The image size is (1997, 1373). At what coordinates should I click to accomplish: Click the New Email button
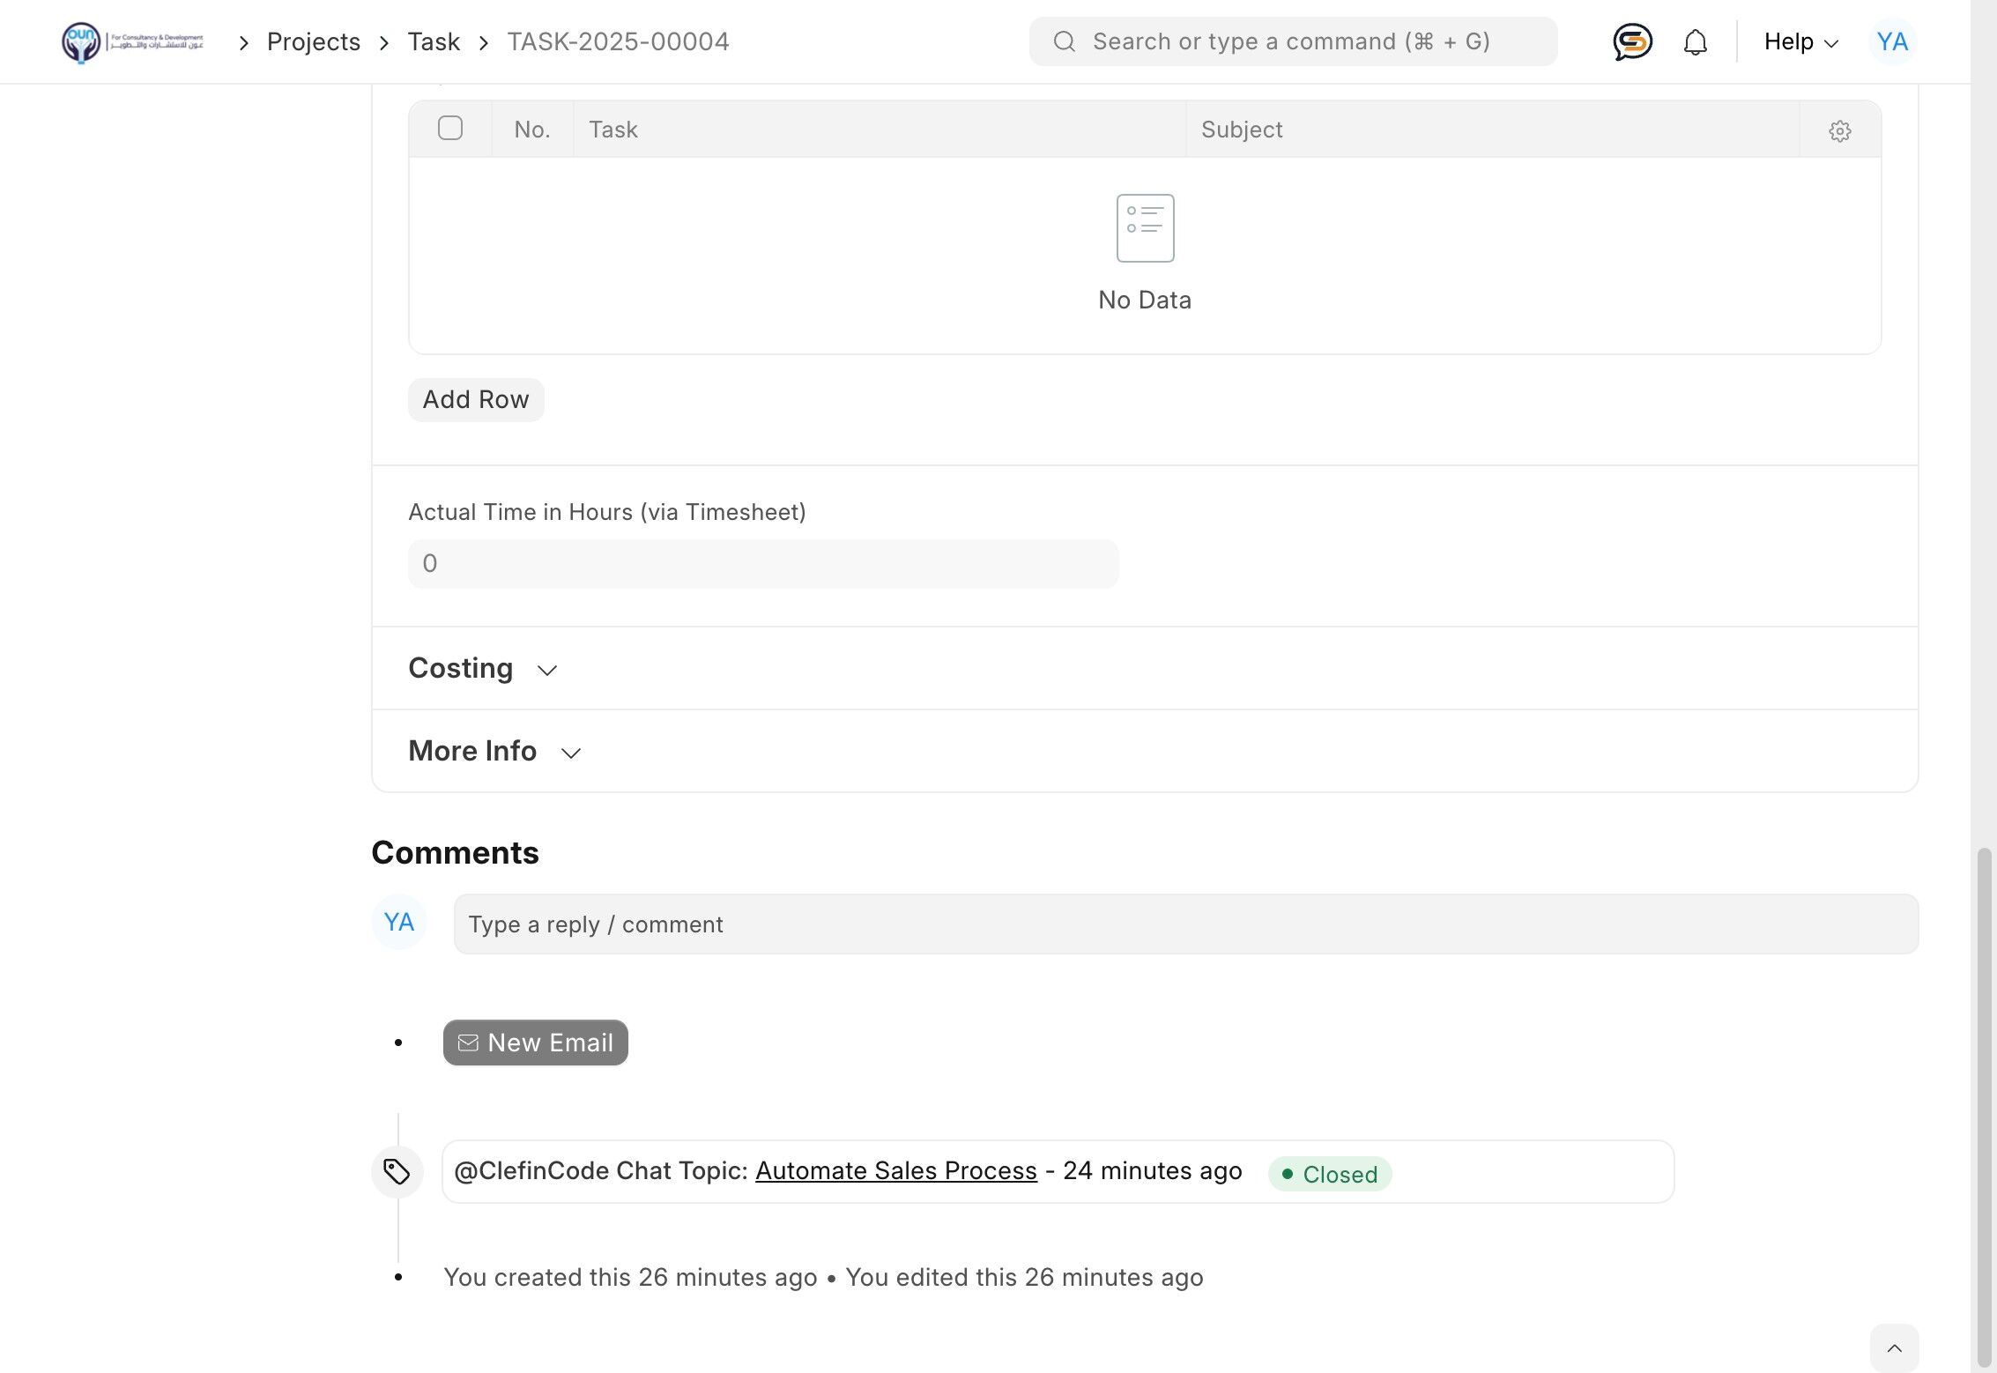click(x=535, y=1043)
